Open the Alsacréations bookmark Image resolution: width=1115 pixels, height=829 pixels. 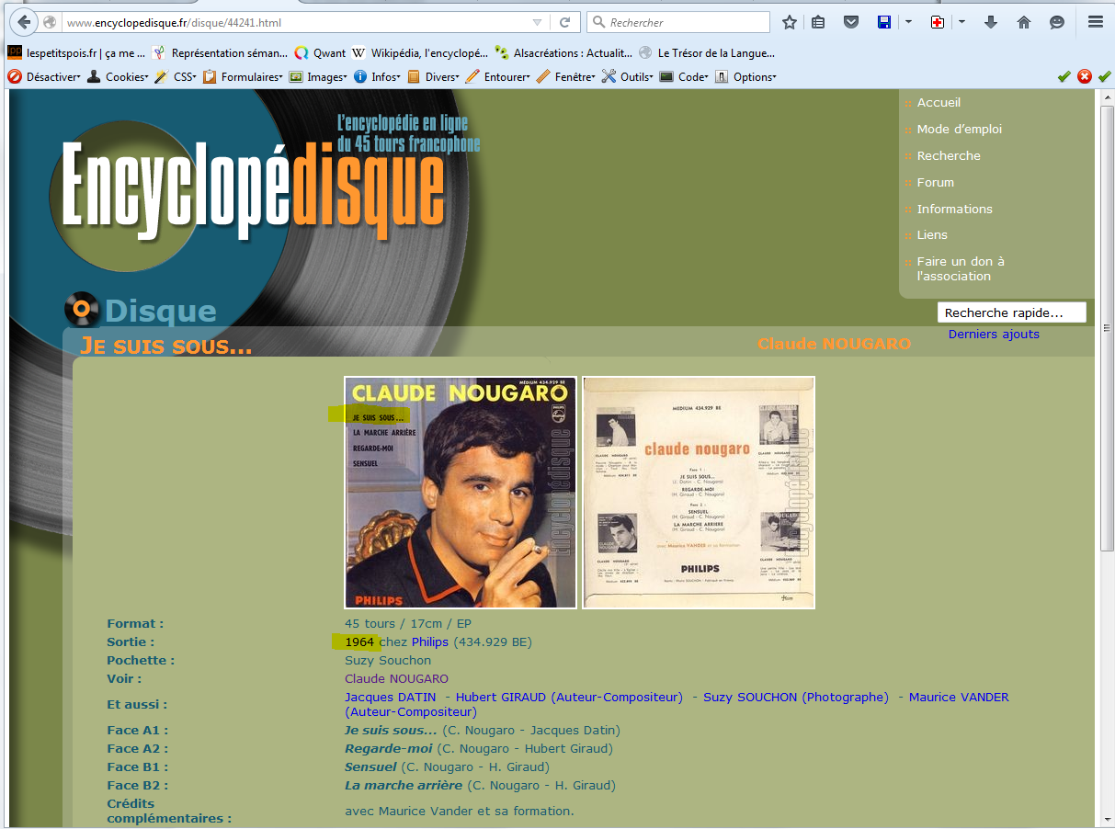(x=563, y=53)
